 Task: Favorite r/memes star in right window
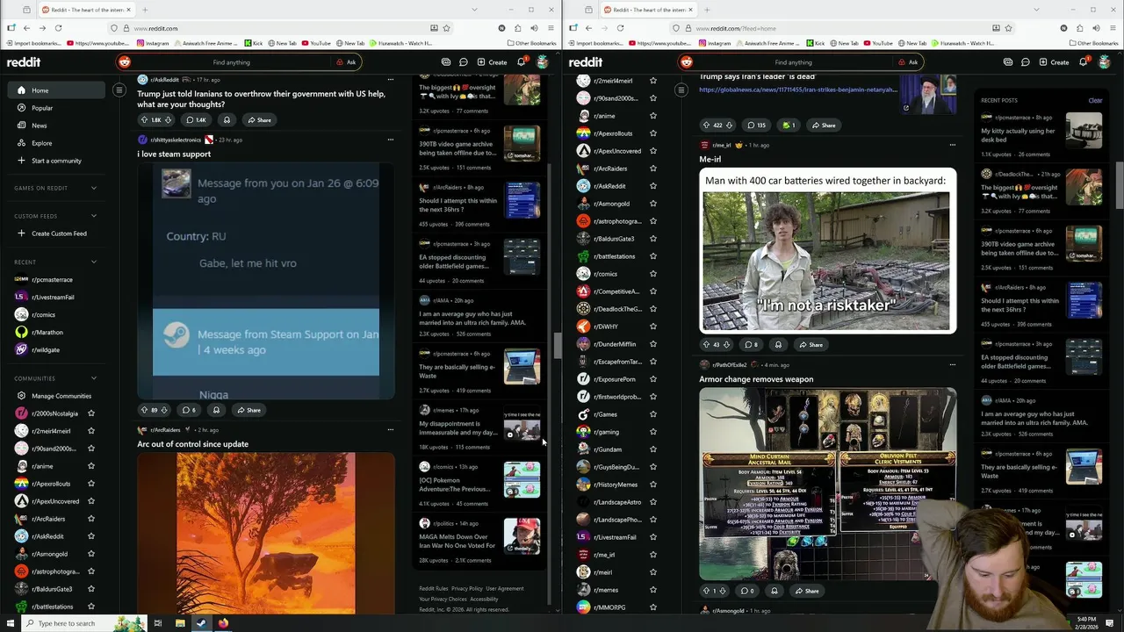(653, 590)
